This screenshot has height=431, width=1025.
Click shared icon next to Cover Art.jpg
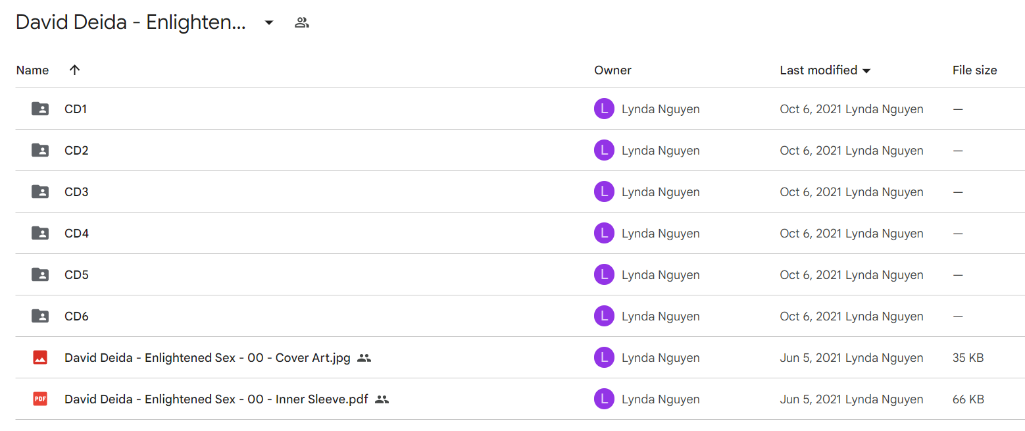tap(364, 358)
